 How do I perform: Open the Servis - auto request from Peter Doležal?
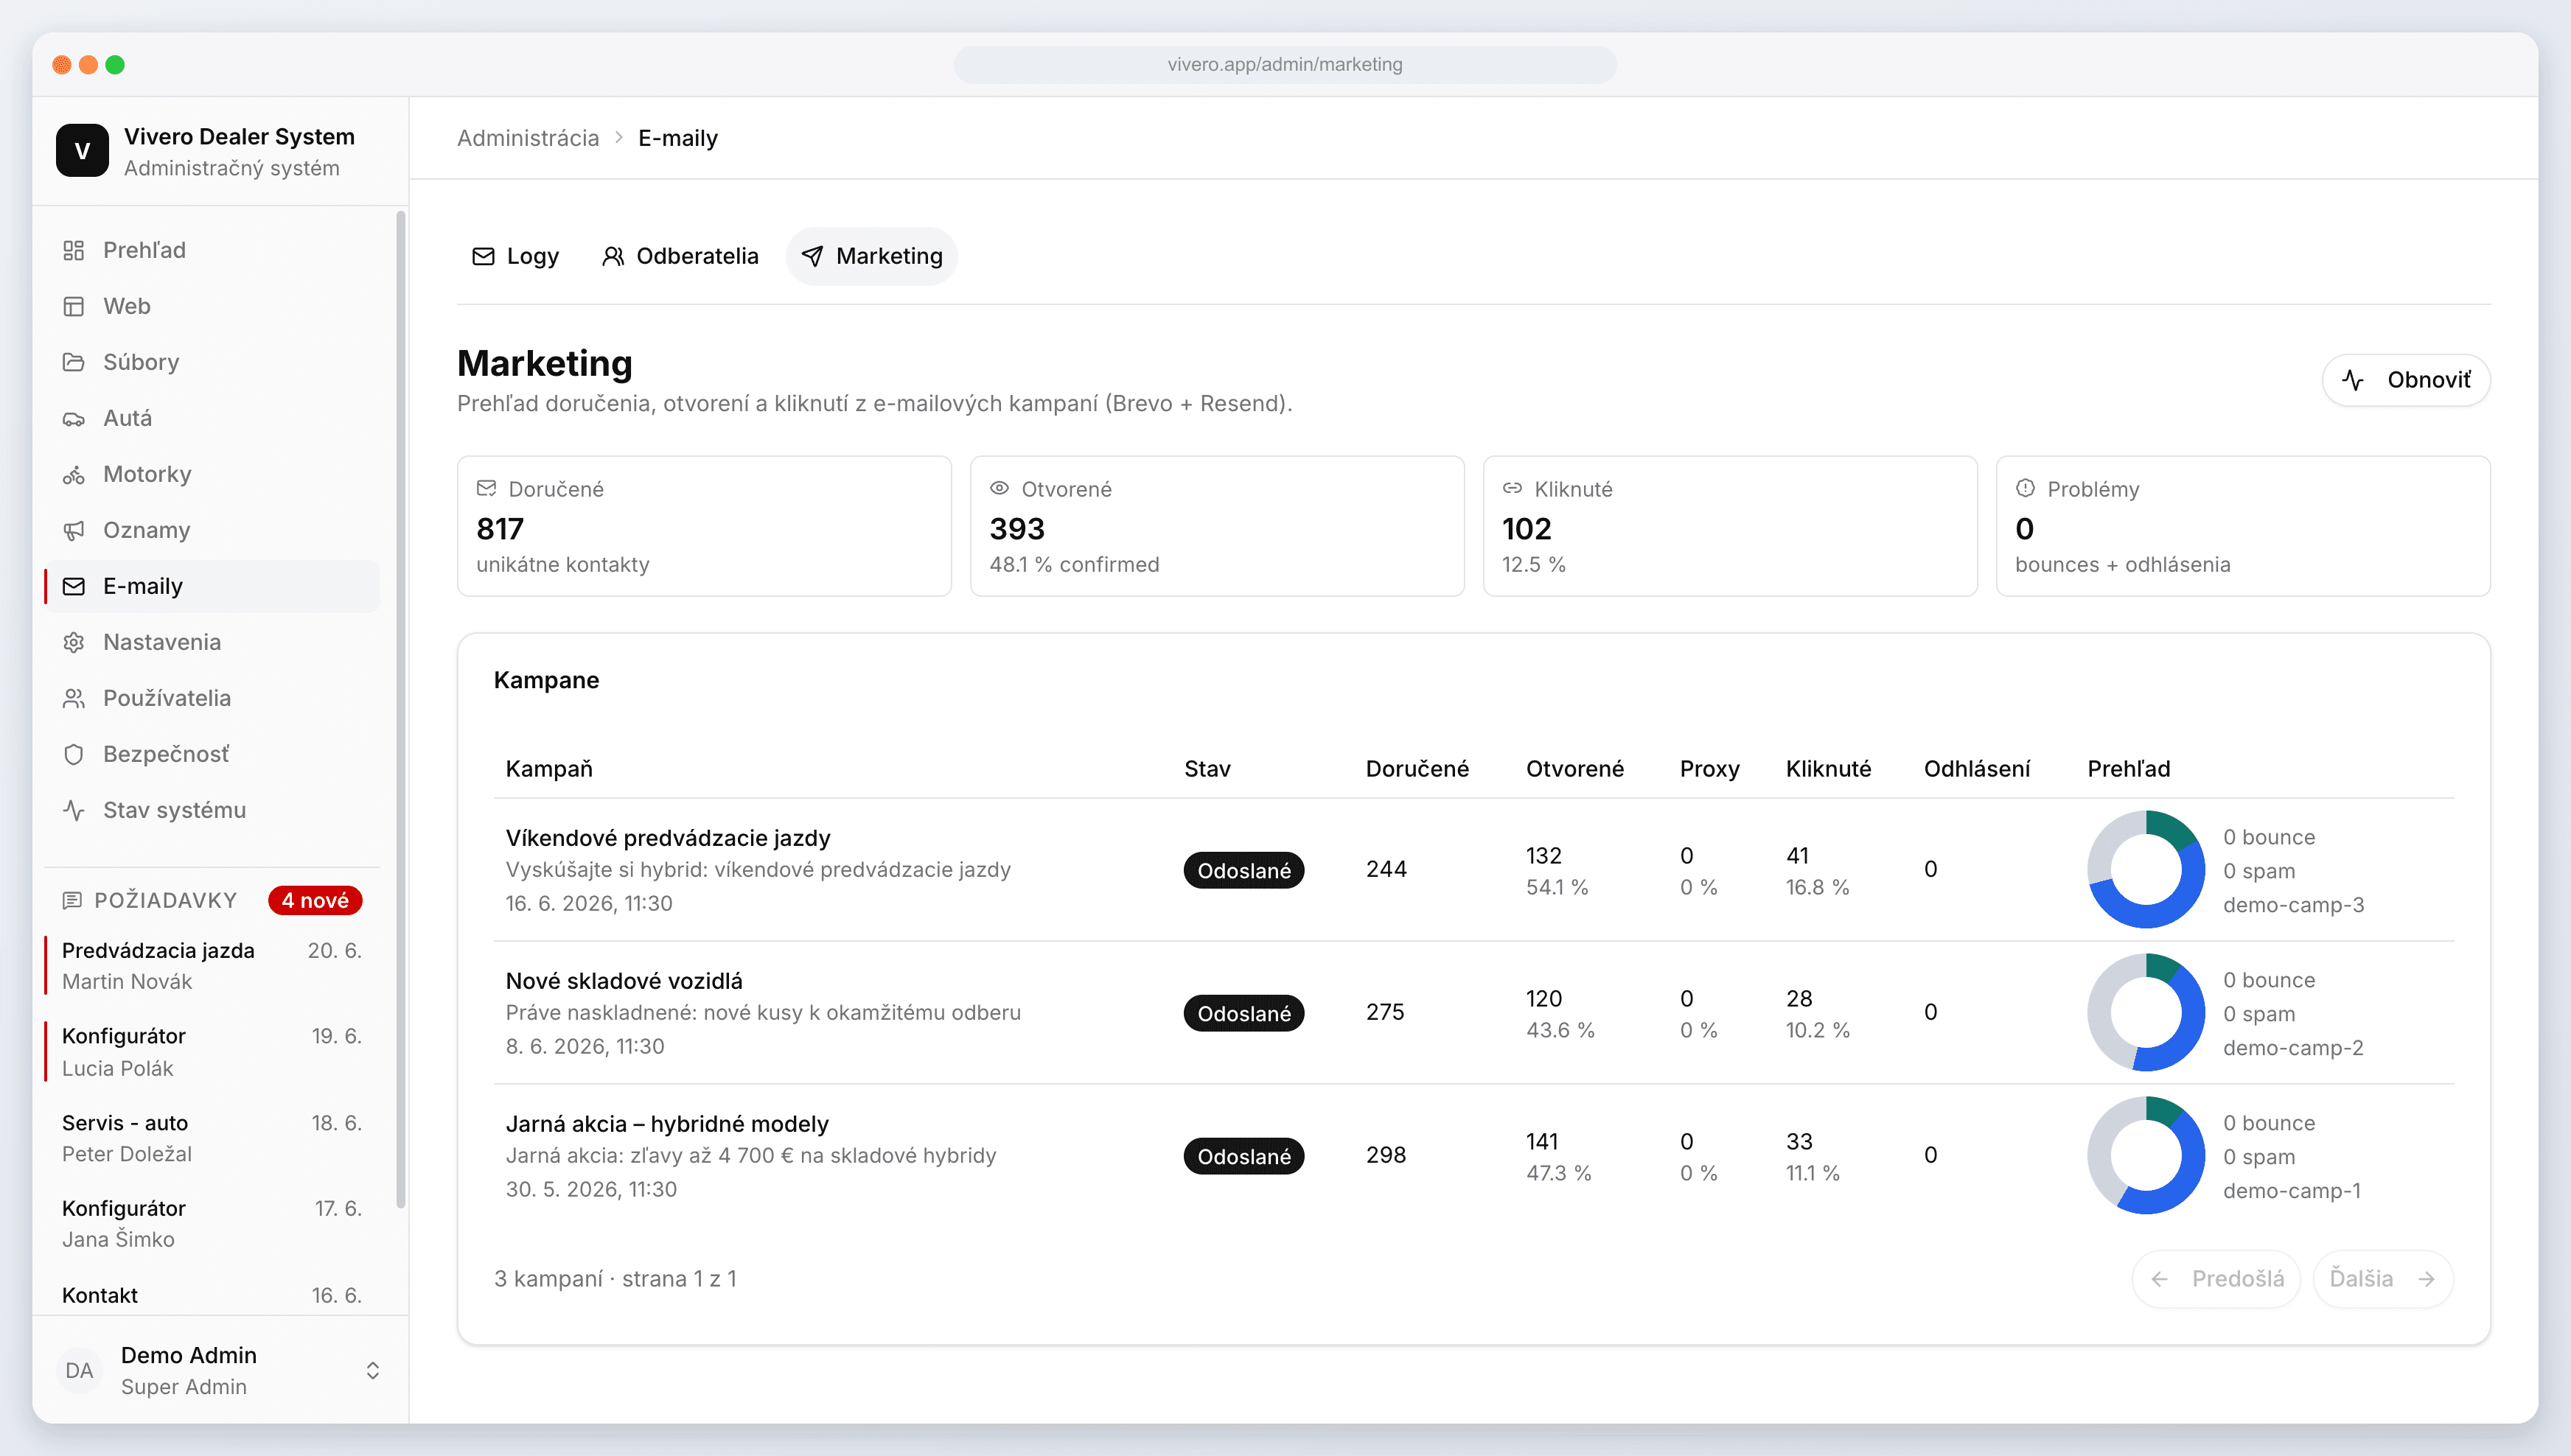(x=212, y=1138)
